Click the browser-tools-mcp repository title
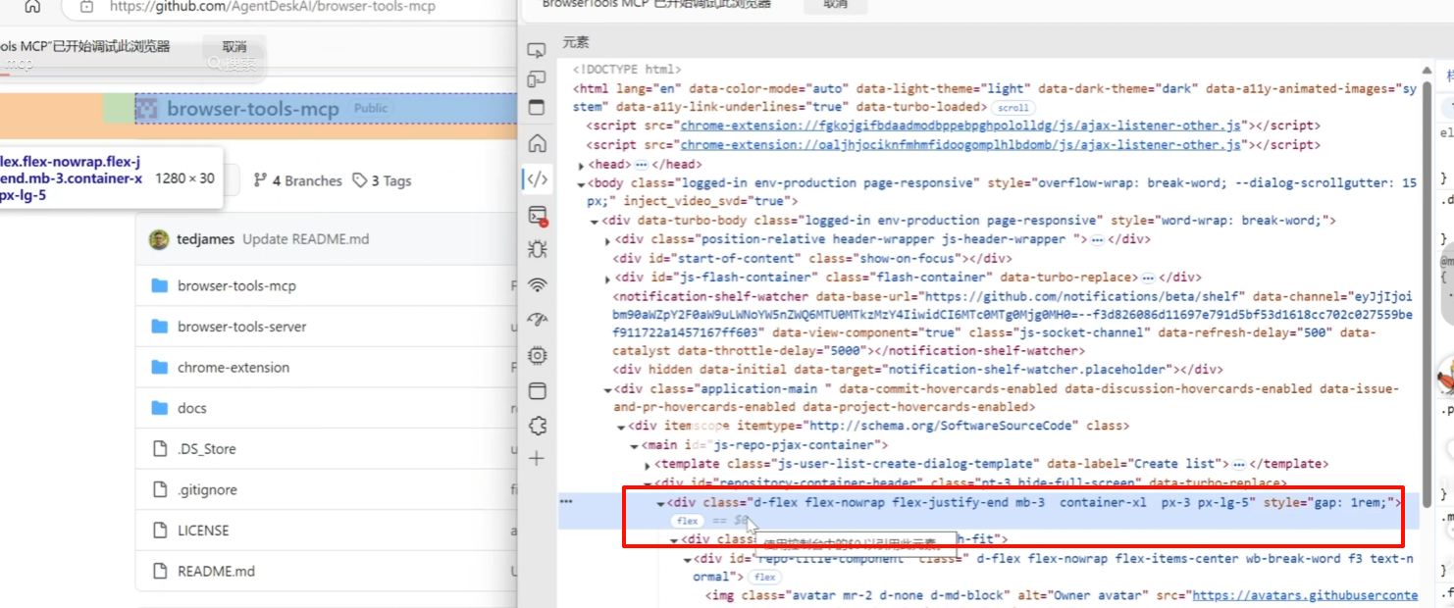1454x608 pixels. point(253,109)
